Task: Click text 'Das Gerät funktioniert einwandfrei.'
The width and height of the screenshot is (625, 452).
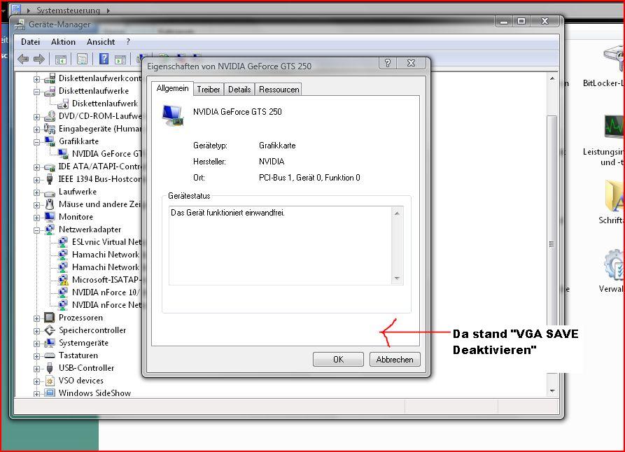Action: point(227,213)
